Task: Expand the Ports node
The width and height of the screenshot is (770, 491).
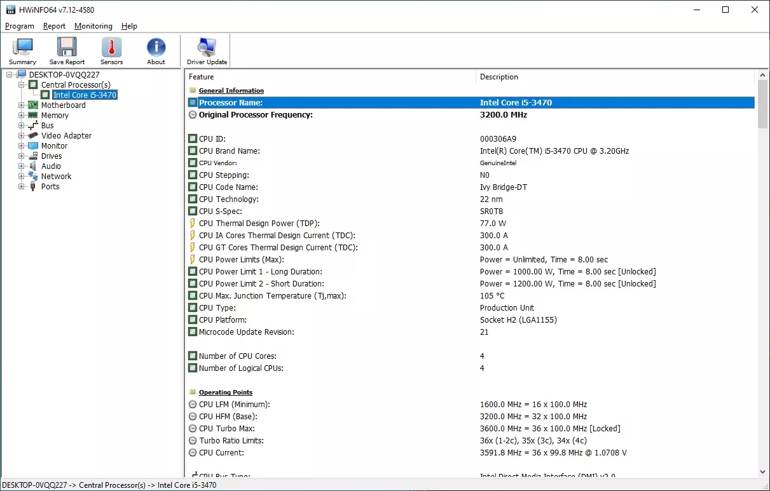Action: (22, 187)
